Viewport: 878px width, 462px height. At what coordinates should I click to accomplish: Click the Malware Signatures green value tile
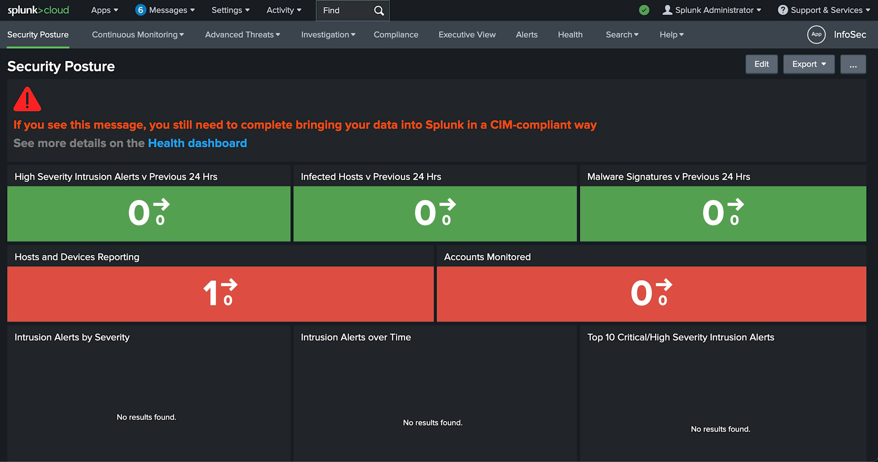(723, 214)
